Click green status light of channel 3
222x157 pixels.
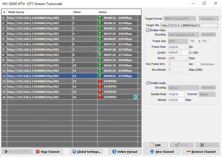(100, 28)
